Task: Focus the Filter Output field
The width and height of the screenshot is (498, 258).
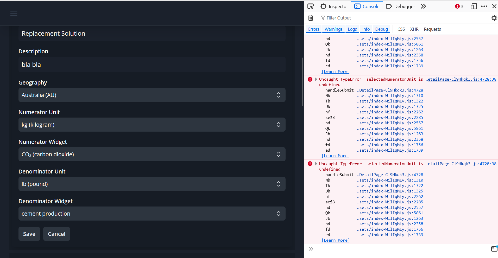Action: pos(404,18)
